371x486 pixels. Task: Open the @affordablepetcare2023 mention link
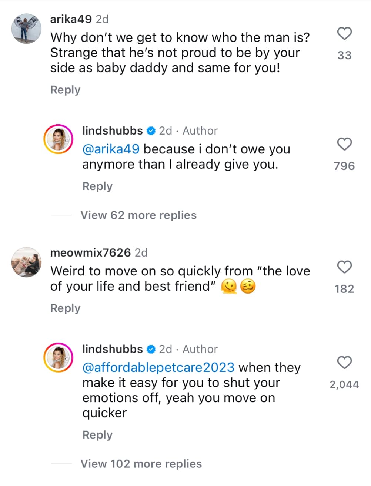pyautogui.click(x=157, y=367)
